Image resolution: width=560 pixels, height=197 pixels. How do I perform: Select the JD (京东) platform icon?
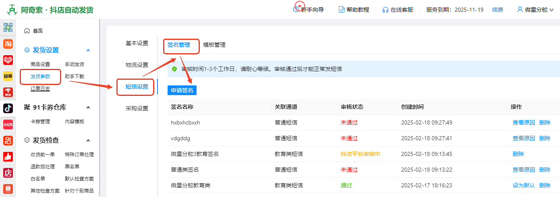(8, 92)
